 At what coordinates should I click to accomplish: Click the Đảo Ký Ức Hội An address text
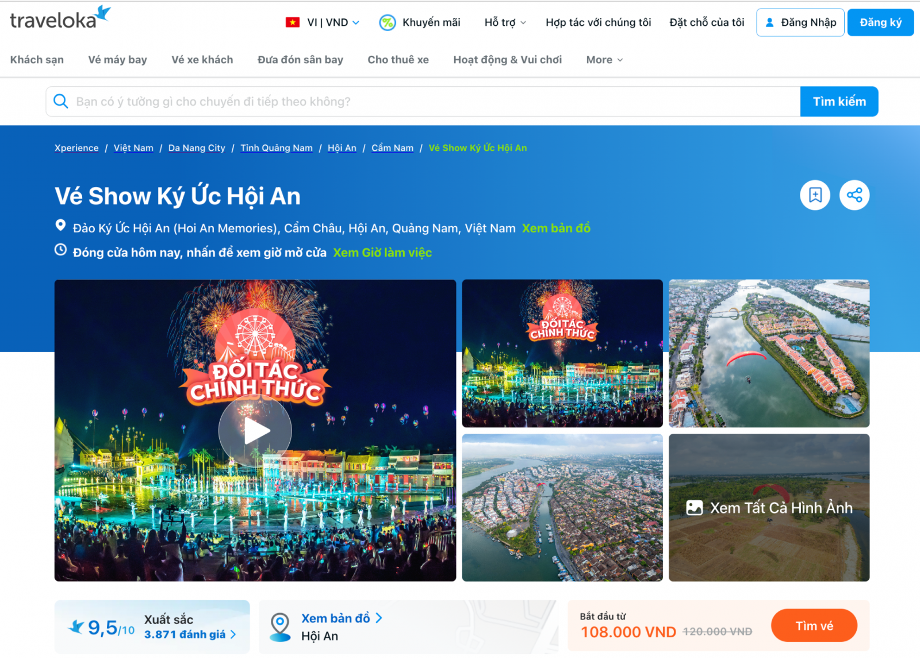coord(294,228)
